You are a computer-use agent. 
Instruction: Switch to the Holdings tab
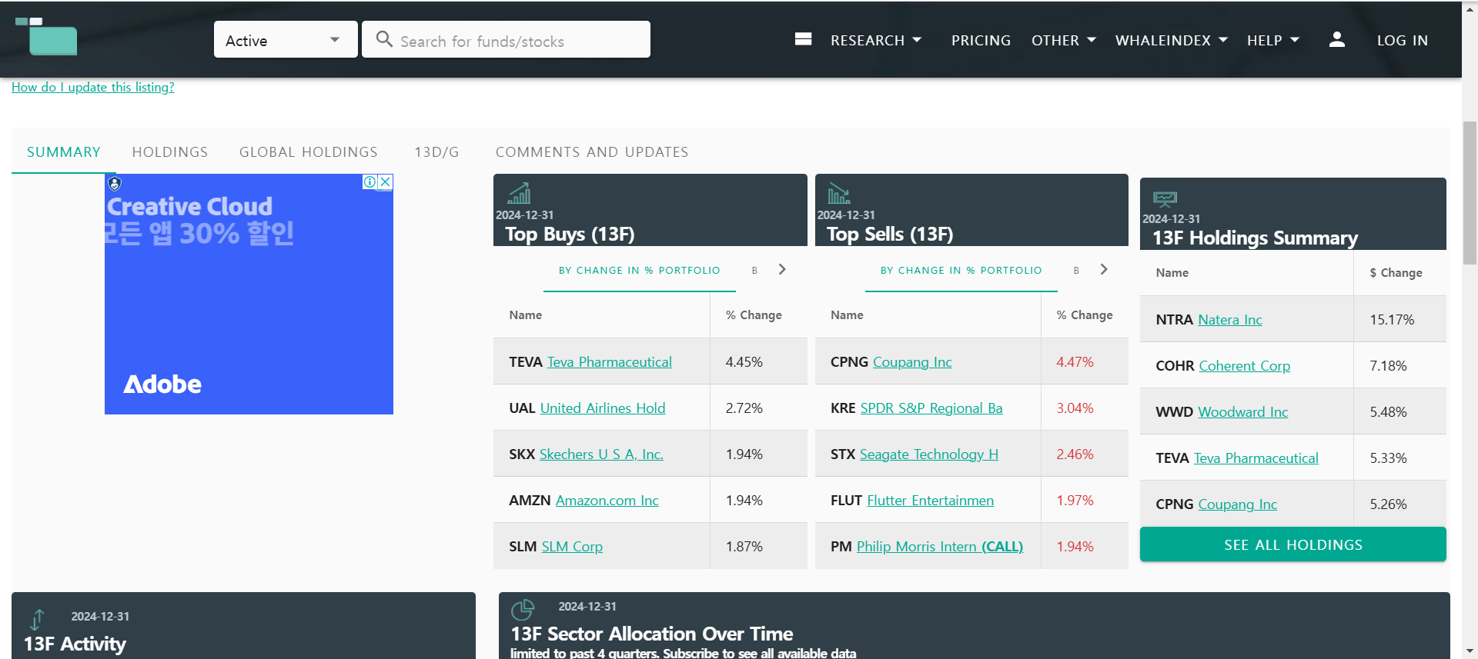click(x=170, y=151)
